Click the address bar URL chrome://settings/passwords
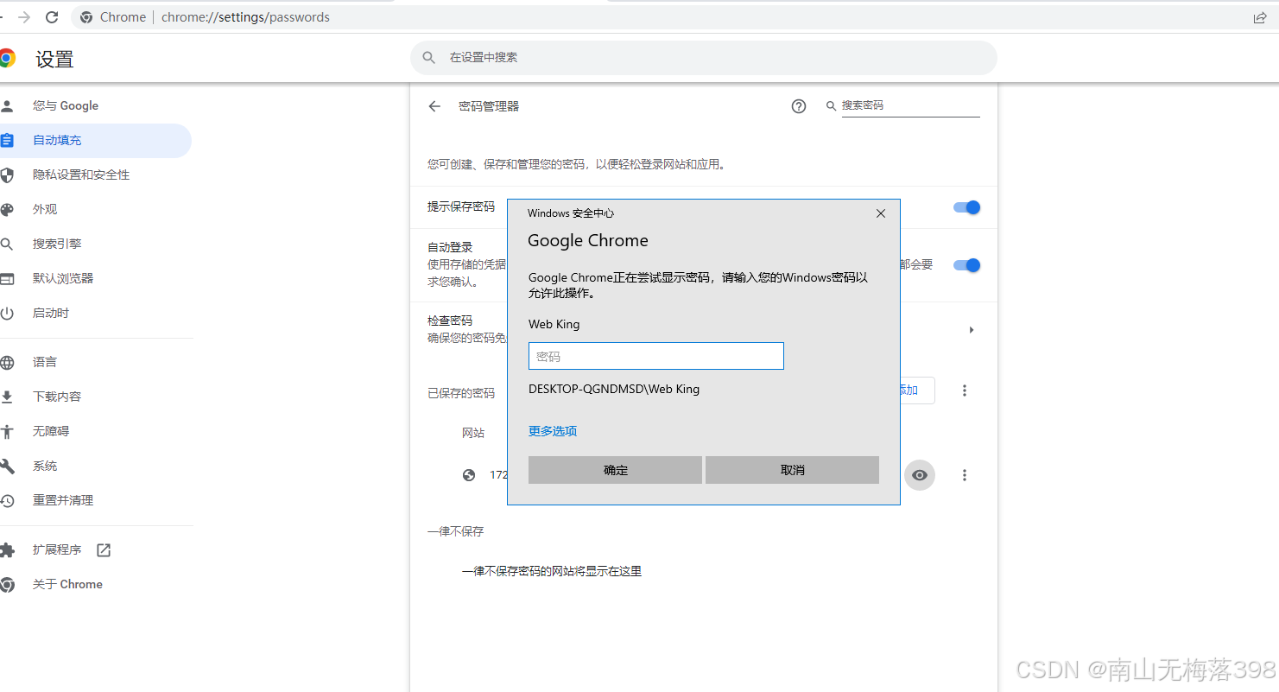This screenshot has width=1279, height=692. [245, 17]
